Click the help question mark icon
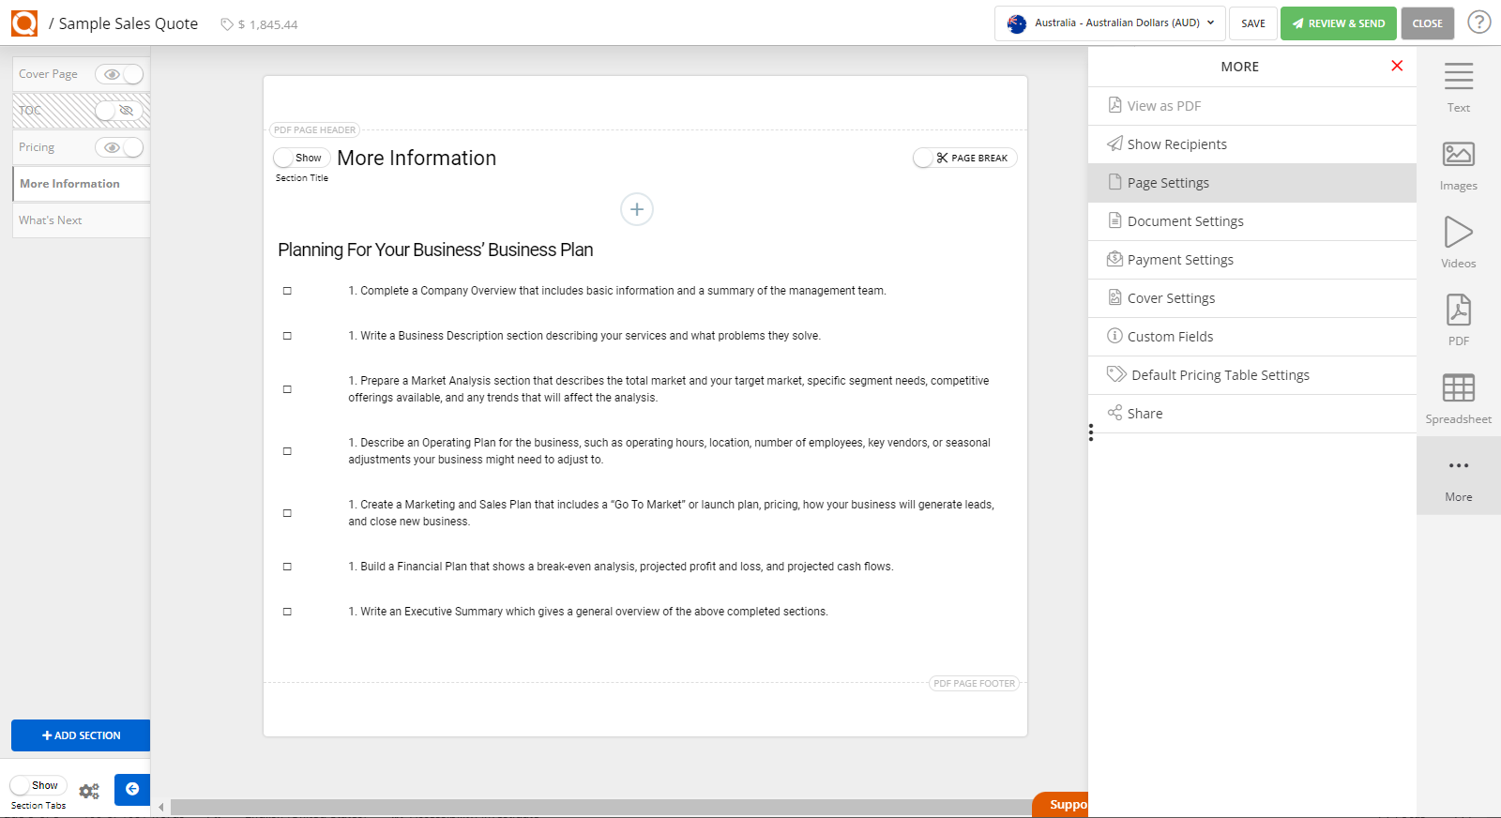This screenshot has height=818, width=1501. (x=1478, y=23)
